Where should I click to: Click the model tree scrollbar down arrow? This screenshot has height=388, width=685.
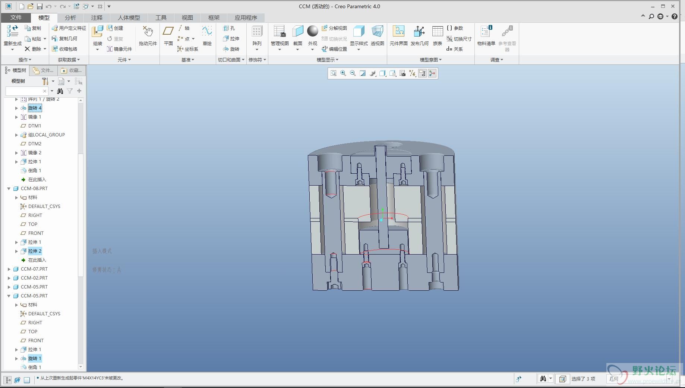(81, 367)
